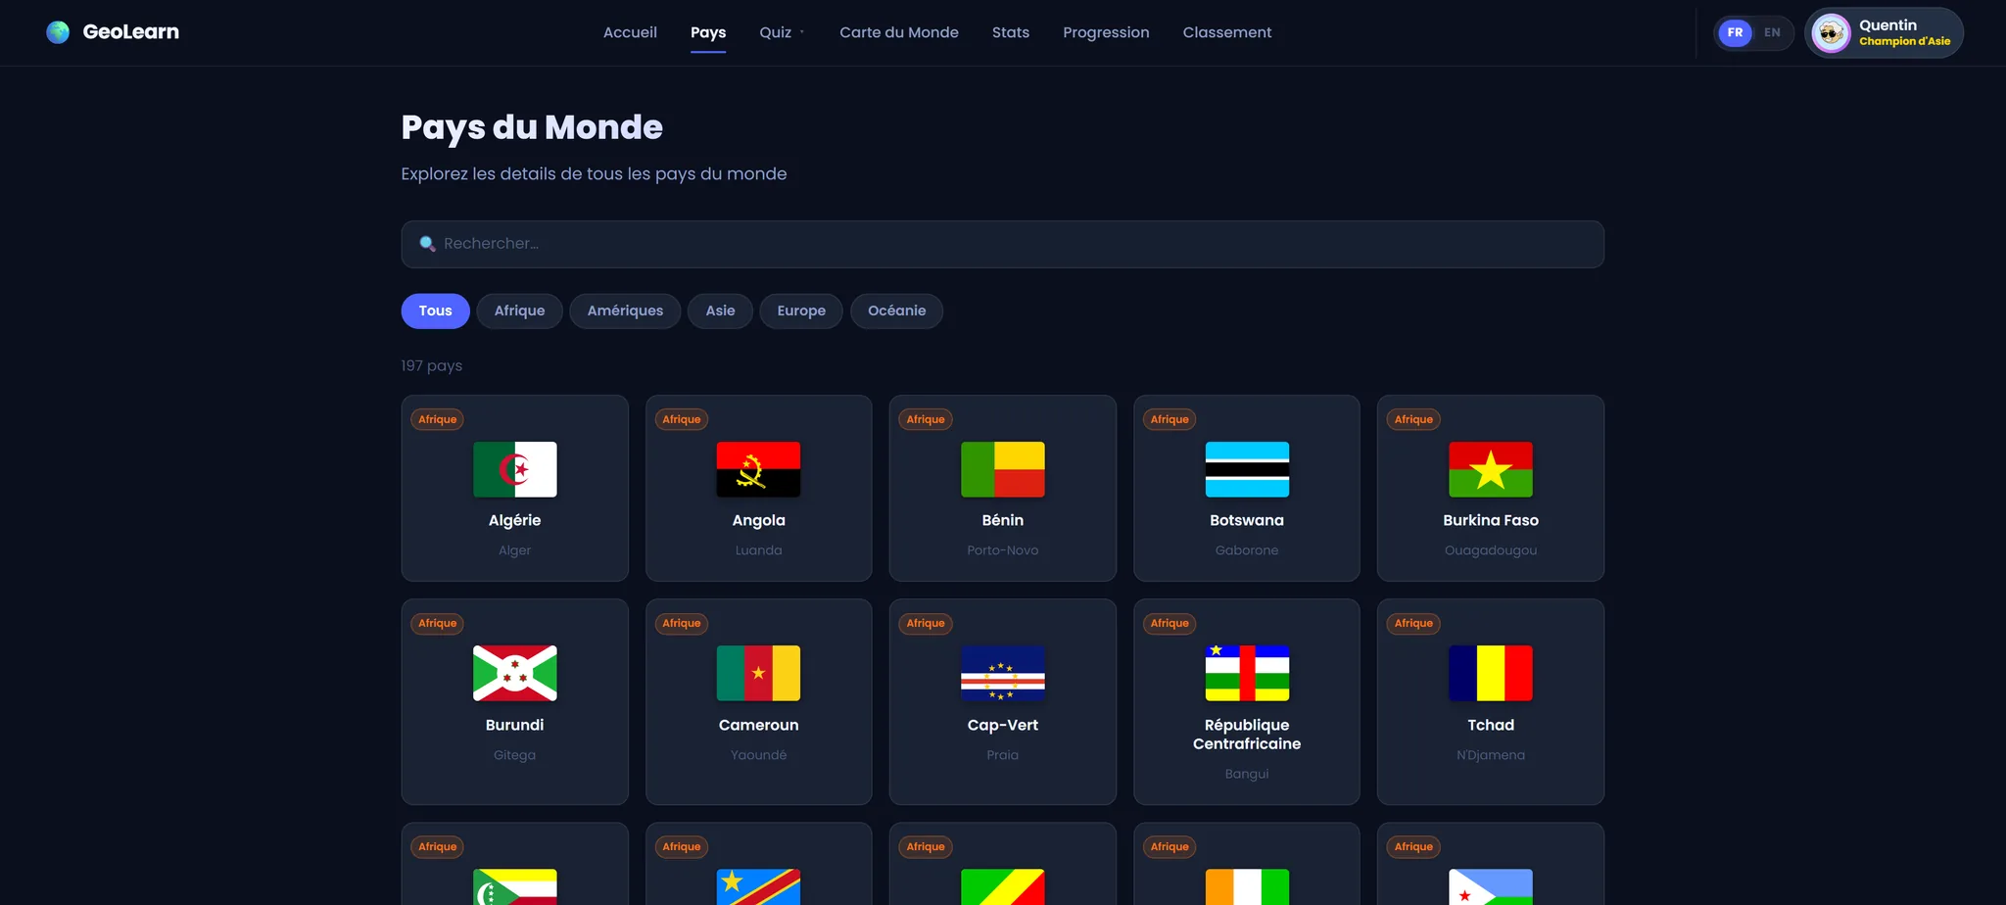Click the Burundi flag
Image resolution: width=2006 pixels, height=905 pixels.
tap(515, 673)
